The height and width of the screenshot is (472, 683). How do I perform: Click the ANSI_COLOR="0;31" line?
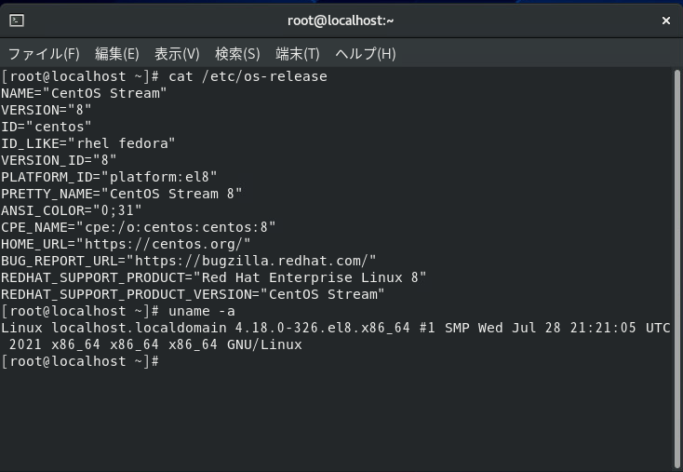pos(72,210)
